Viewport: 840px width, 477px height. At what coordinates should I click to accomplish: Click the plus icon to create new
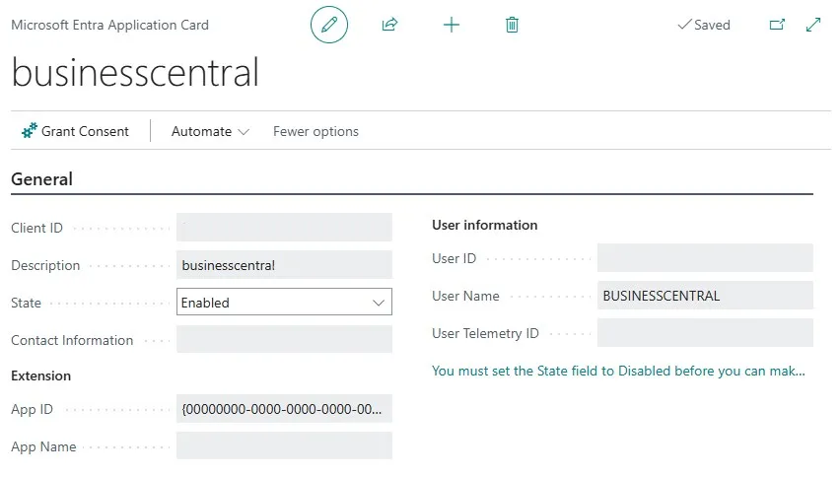coord(452,25)
